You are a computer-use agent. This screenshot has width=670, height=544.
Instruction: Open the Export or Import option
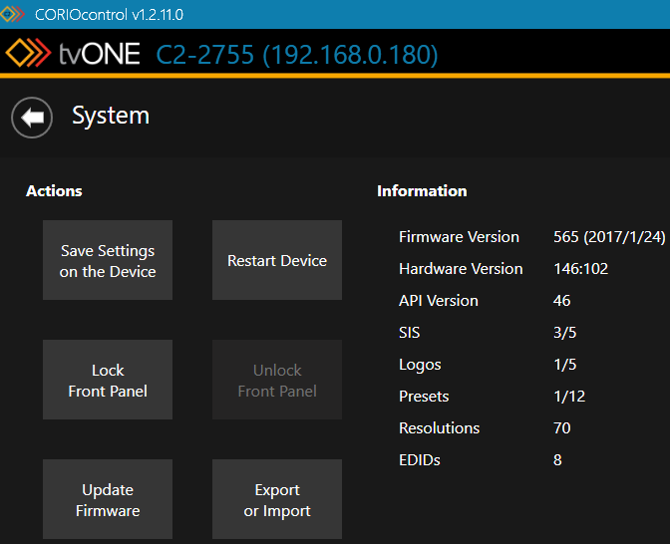click(277, 499)
